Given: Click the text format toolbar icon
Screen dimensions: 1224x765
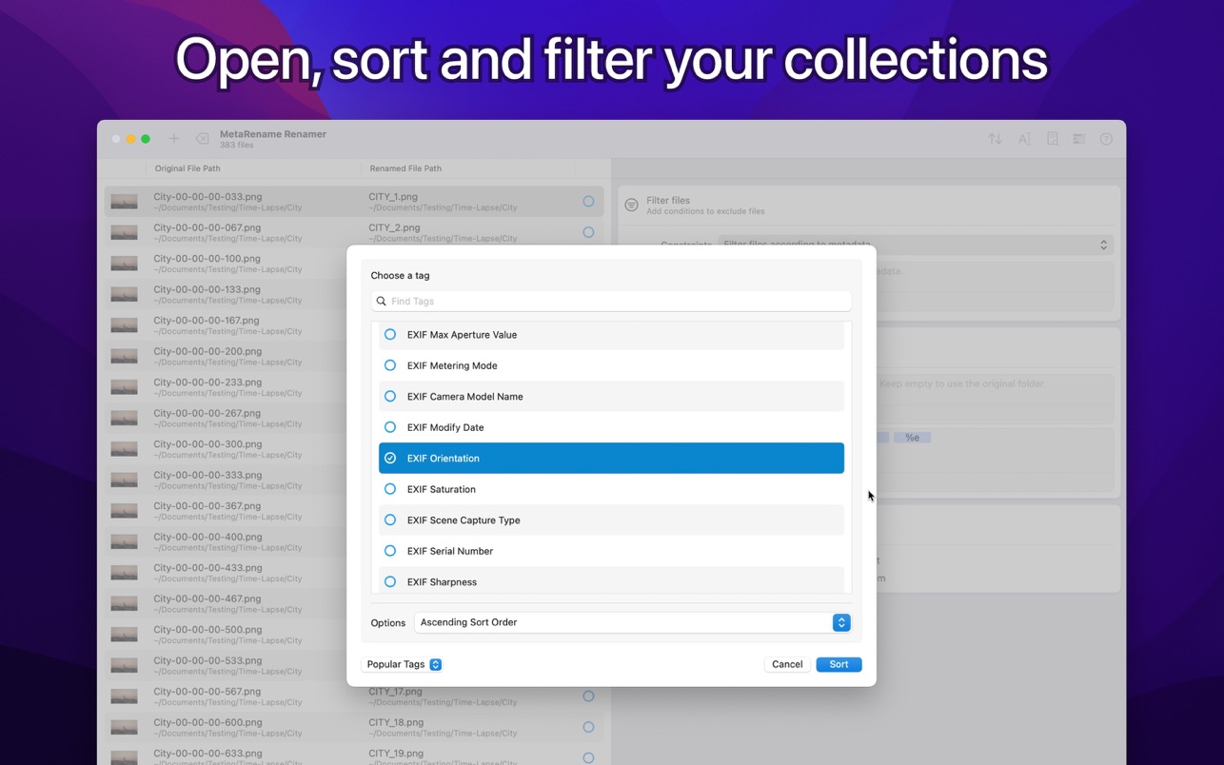Looking at the screenshot, I should (1024, 139).
